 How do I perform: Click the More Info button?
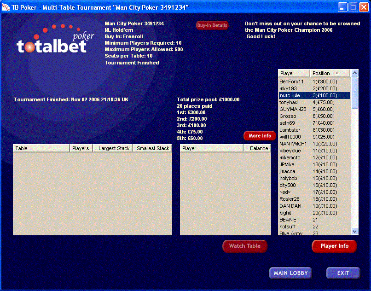260,136
